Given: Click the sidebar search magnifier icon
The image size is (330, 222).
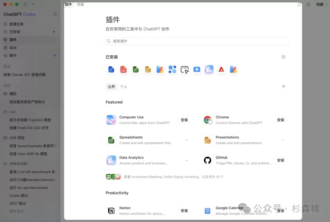Looking at the screenshot, I should pyautogui.click(x=55, y=14).
